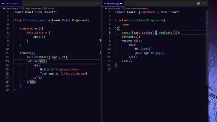The width and height of the screenshot is (217, 122).
Task: Click 'ClassComponent' in class declaration
Action: click(x=35, y=20)
